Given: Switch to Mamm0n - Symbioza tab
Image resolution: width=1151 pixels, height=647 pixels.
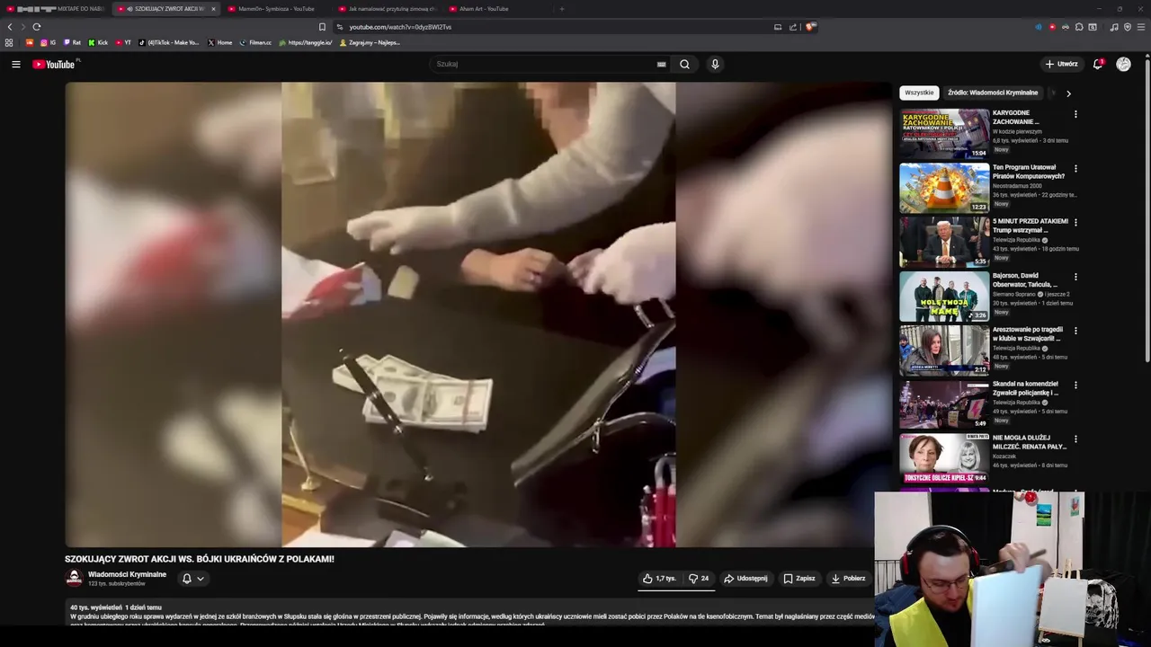Looking at the screenshot, I should point(277,9).
